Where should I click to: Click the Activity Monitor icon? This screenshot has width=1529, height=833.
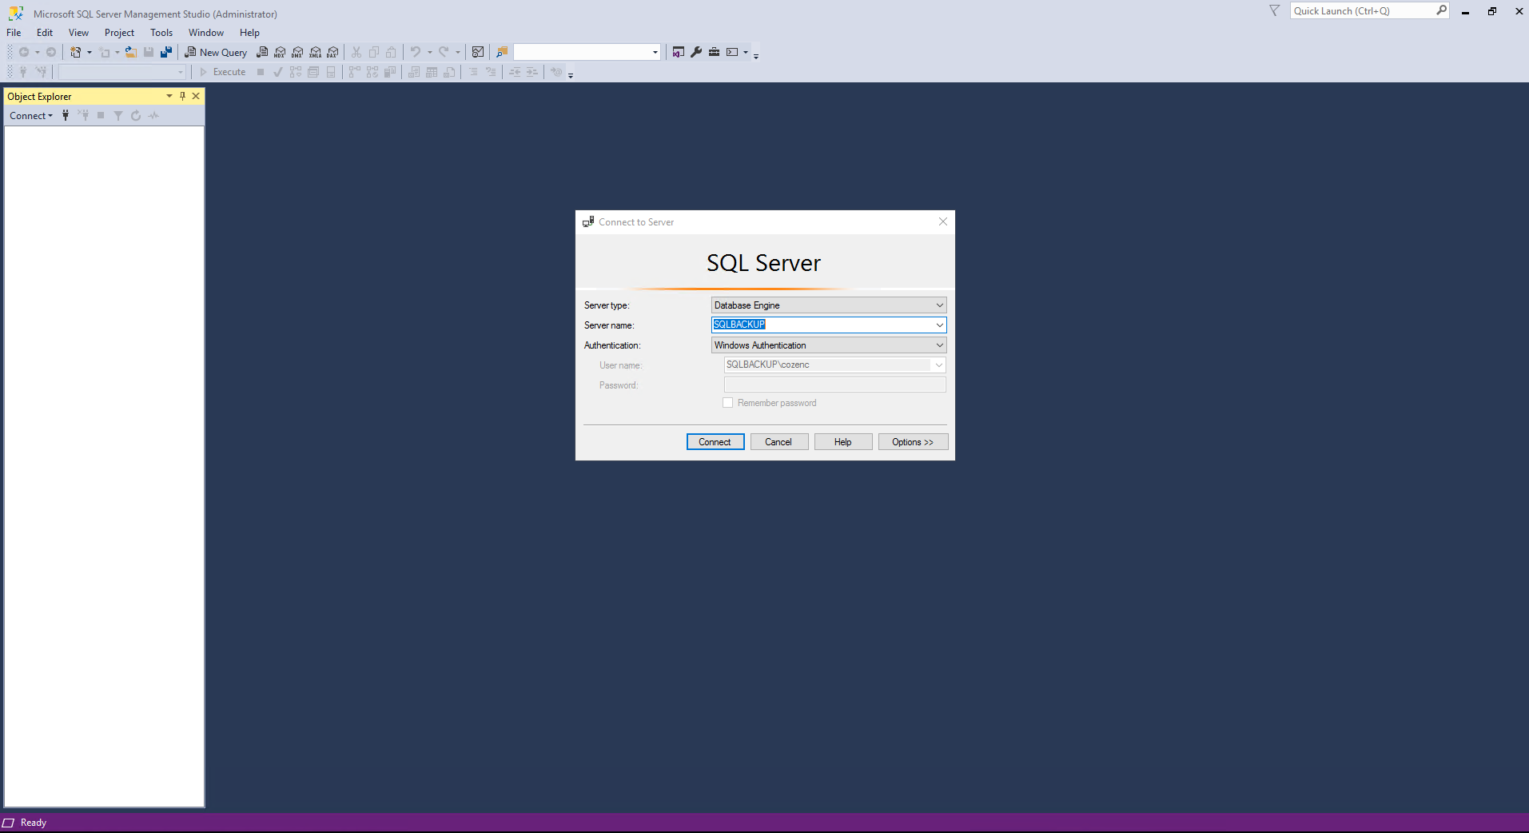coord(478,52)
